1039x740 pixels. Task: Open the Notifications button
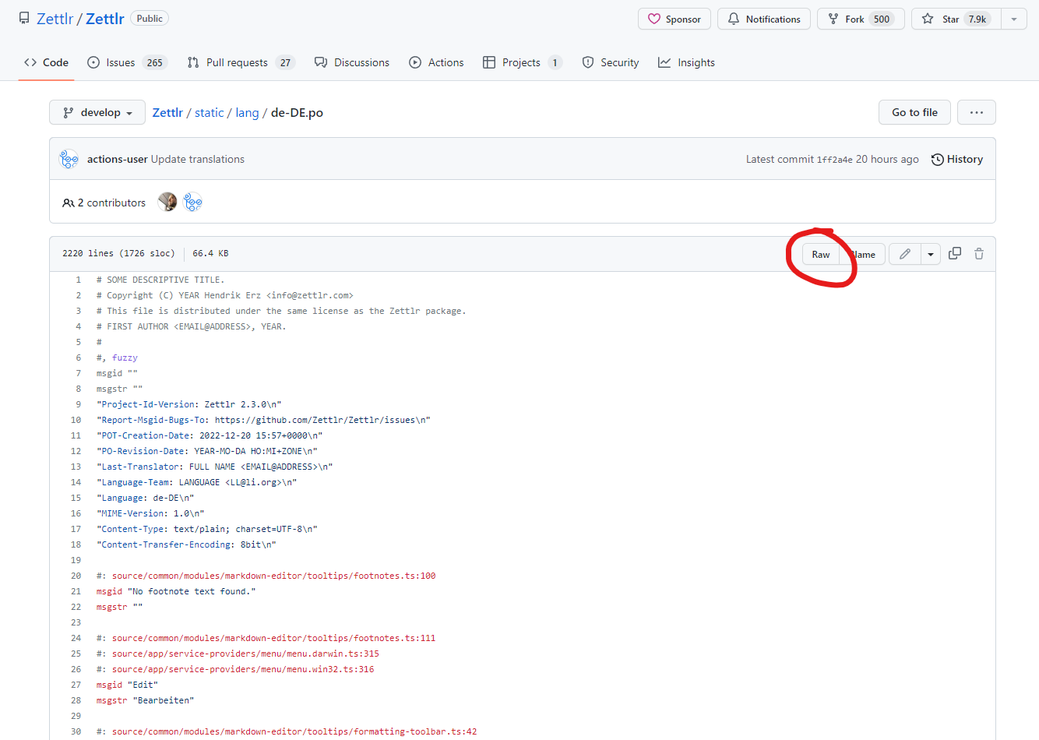pyautogui.click(x=764, y=19)
